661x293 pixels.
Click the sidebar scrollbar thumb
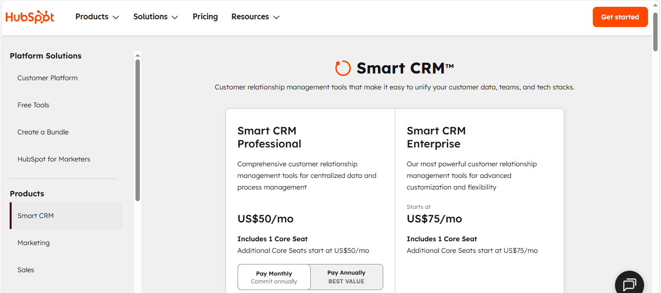tap(137, 130)
